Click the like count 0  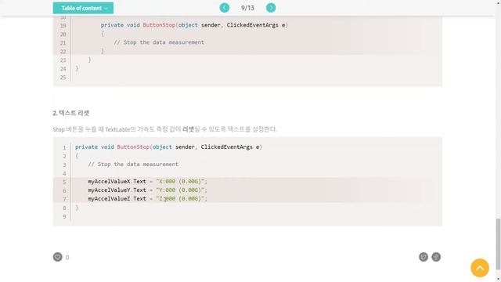67,258
